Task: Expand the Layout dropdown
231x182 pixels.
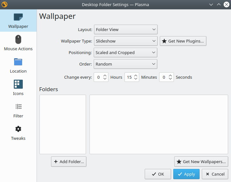Action: (125, 29)
